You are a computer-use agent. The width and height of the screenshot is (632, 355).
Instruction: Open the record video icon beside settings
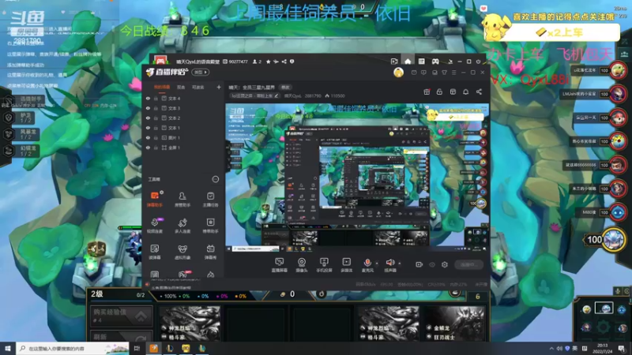click(x=419, y=264)
